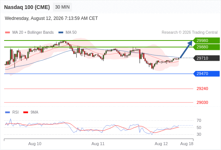The height and width of the screenshot is (150, 221).
Task: Click the 29880 green resistance tag
Action: tap(206, 47)
